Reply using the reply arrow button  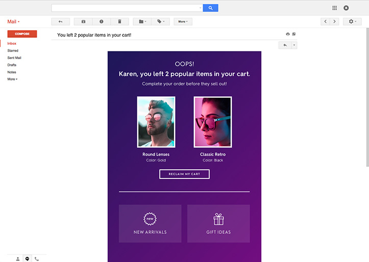(285, 45)
